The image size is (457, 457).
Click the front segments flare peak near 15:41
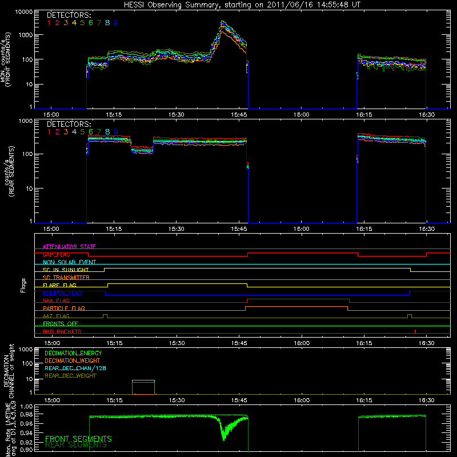[x=223, y=22]
